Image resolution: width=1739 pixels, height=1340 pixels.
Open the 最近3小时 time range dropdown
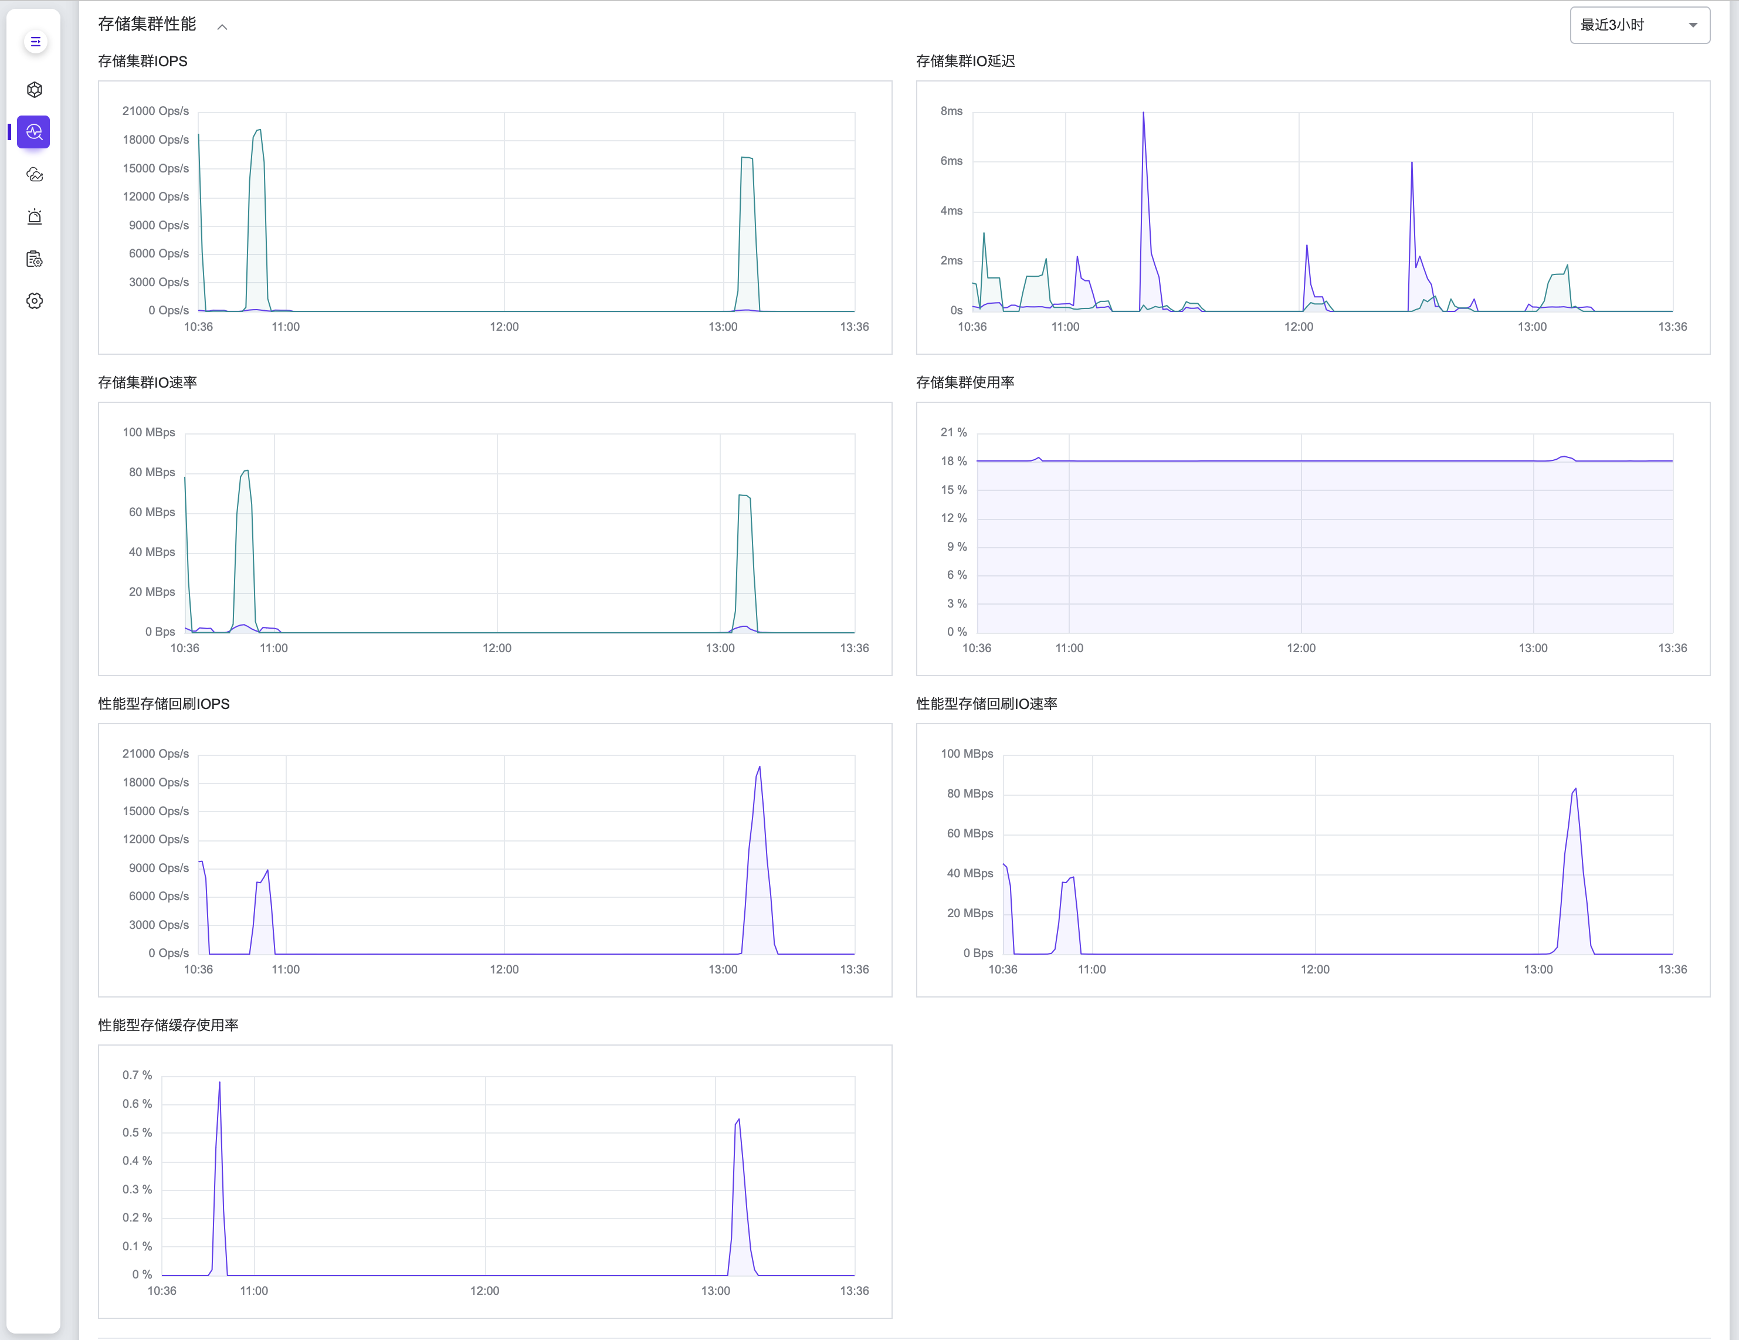[x=1639, y=25]
